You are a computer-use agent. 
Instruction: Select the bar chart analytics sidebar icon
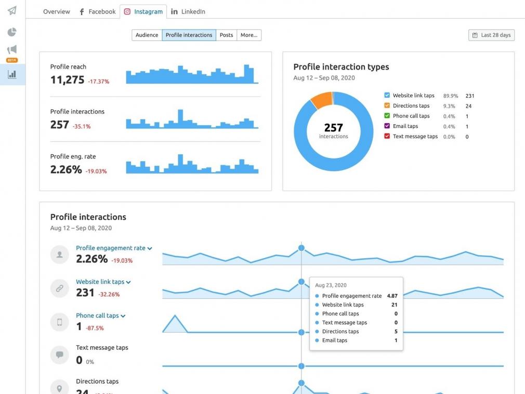pyautogui.click(x=12, y=74)
